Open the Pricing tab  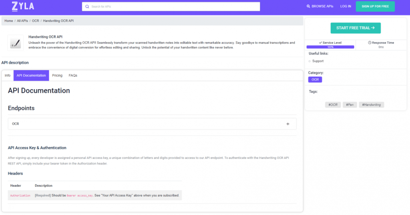pyautogui.click(x=57, y=75)
